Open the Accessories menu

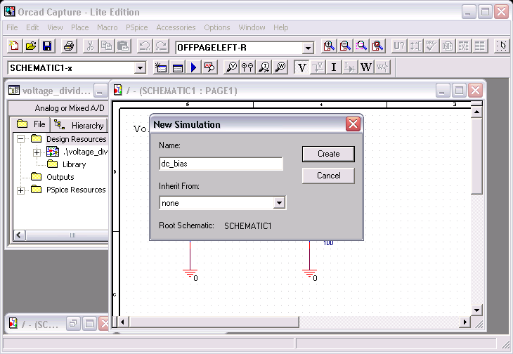click(x=176, y=27)
